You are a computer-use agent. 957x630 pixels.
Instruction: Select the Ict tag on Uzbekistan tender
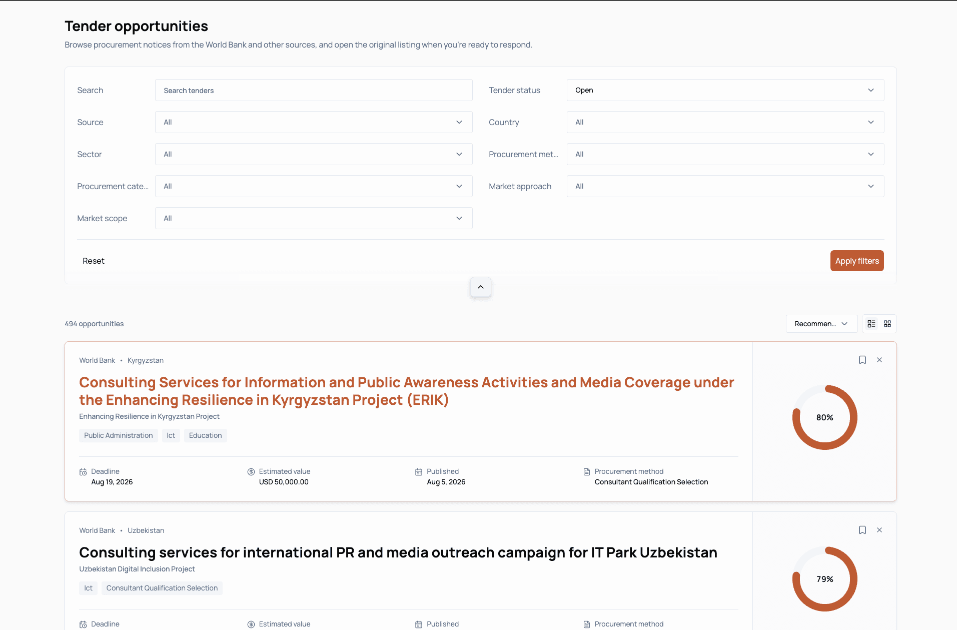click(x=89, y=588)
